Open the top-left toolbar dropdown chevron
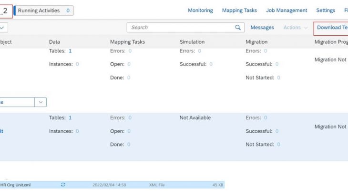348x195 pixels. pyautogui.click(x=2, y=28)
